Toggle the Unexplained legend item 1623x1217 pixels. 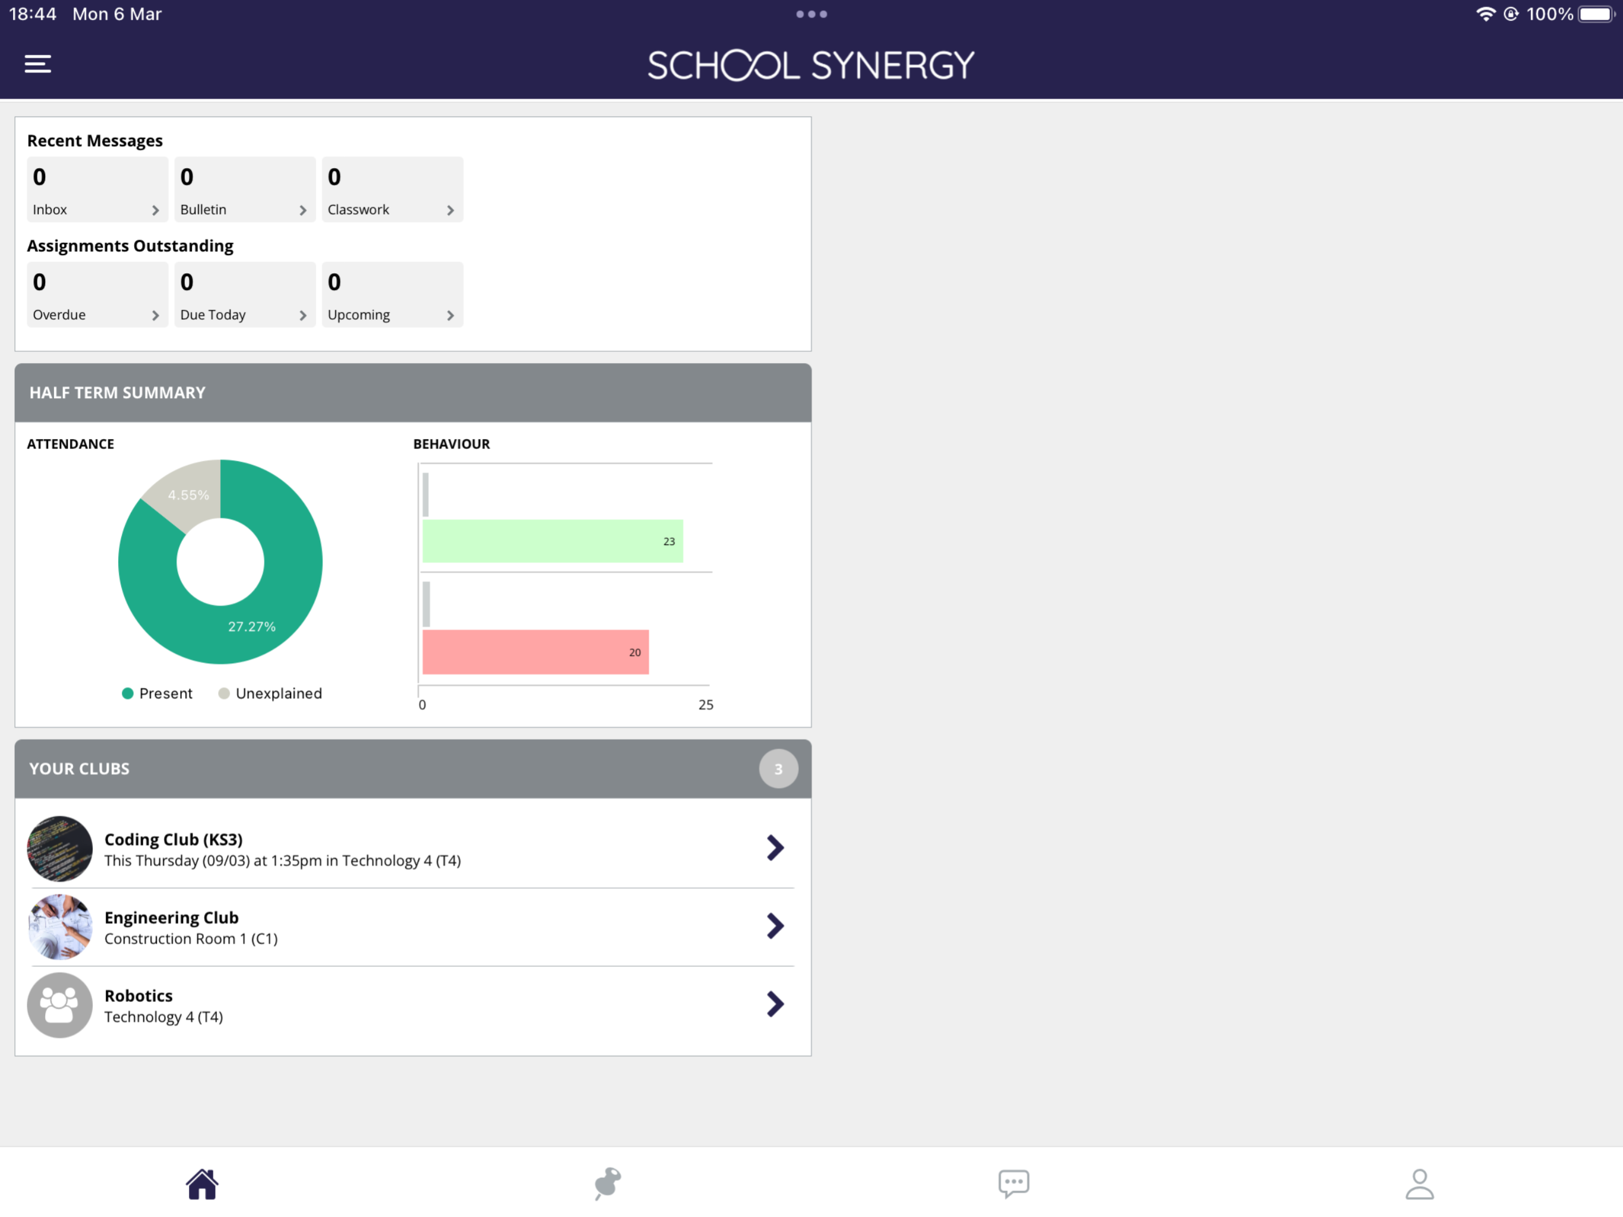(270, 693)
